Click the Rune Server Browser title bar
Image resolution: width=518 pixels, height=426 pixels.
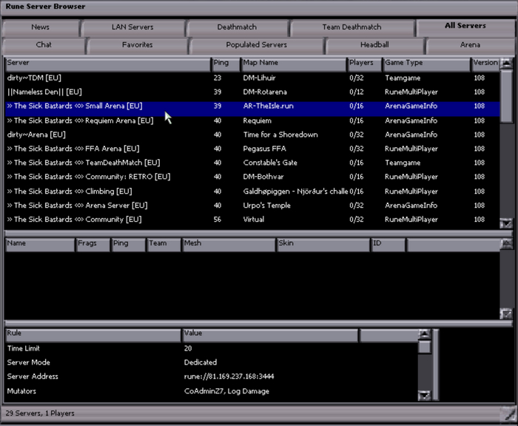[259, 7]
